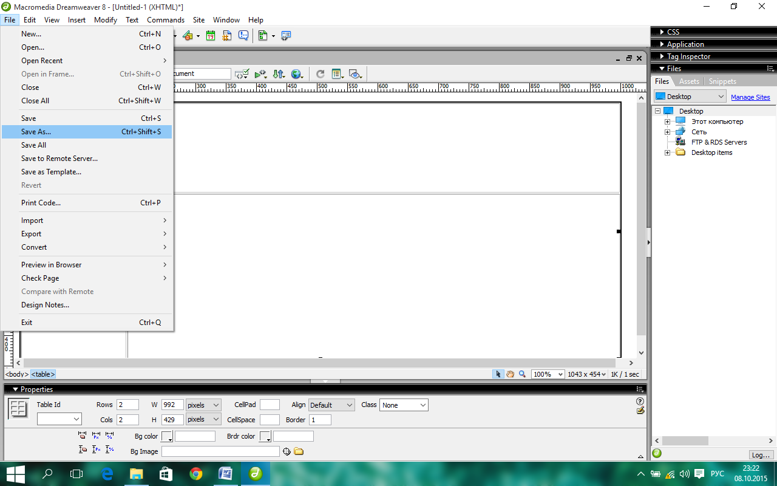777x486 pixels.
Task: Collapse the Properties panel arrow
Action: pos(15,389)
